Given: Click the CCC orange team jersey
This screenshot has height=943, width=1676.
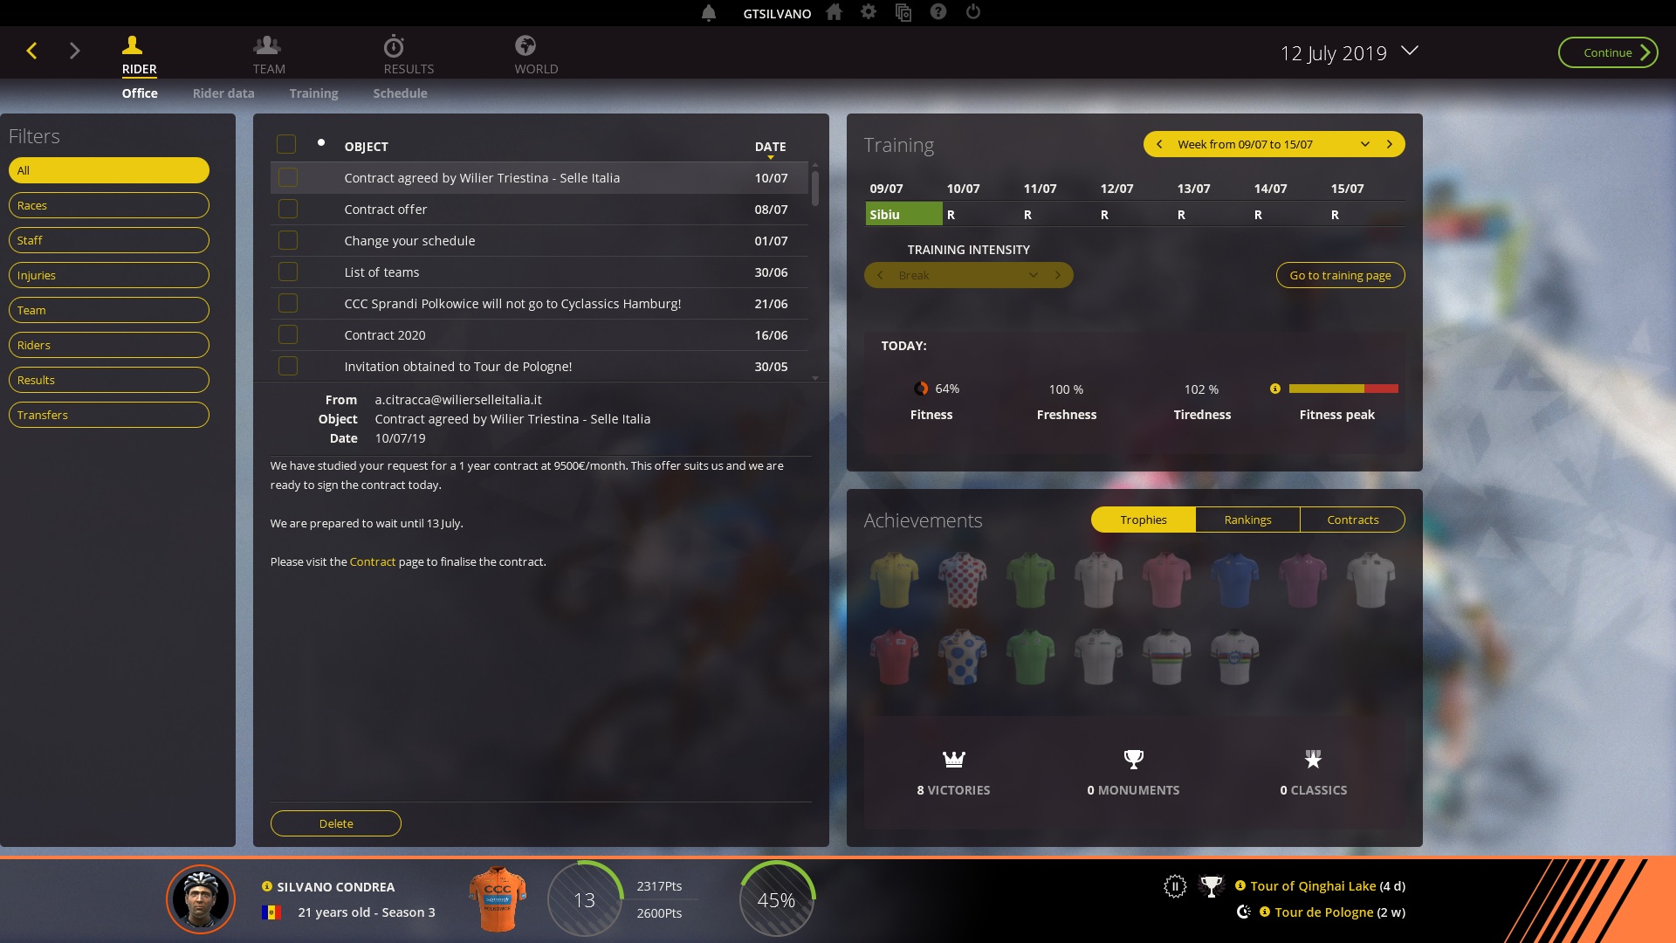Looking at the screenshot, I should [497, 899].
